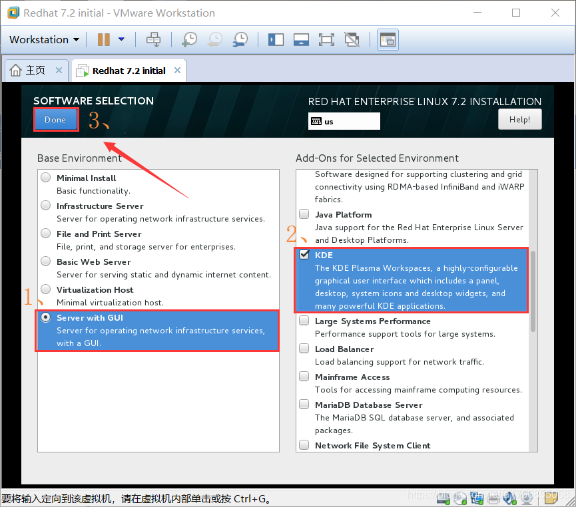Click the 'Base Environment' heading
Viewport: 576px width, 507px height.
(x=79, y=158)
